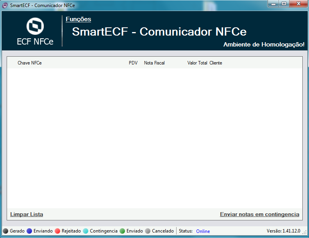Click the dark Gerado status dot
This screenshot has width=309, height=238.
[x=5, y=231]
